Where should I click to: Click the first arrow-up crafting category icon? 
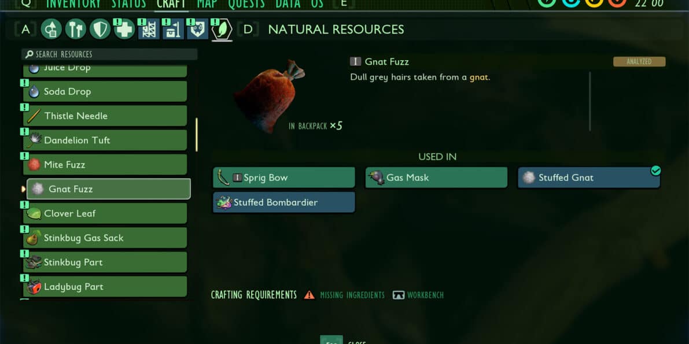click(x=51, y=29)
